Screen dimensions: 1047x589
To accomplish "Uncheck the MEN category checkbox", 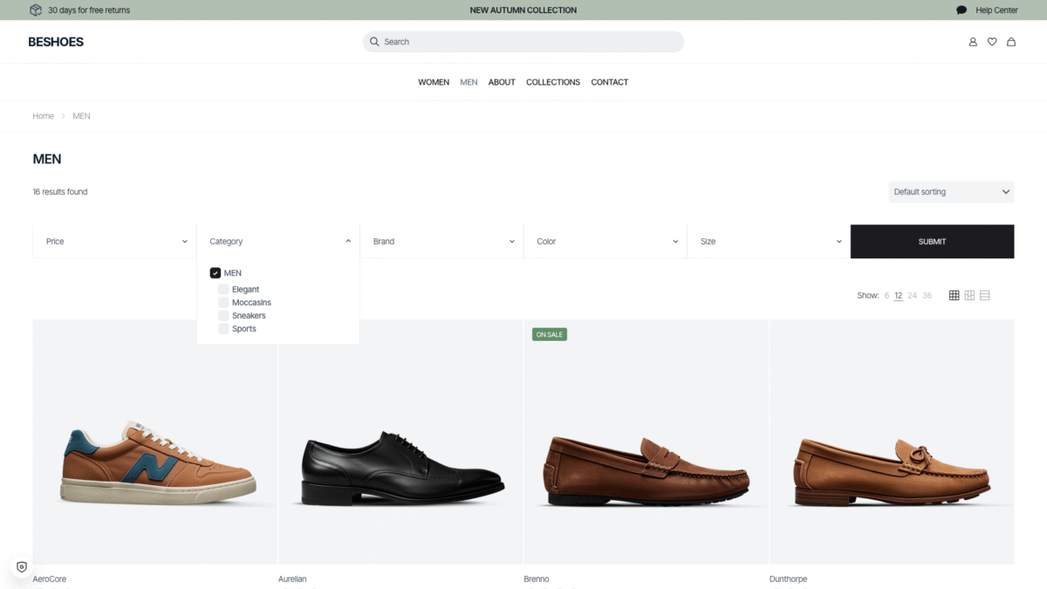I will click(x=216, y=273).
